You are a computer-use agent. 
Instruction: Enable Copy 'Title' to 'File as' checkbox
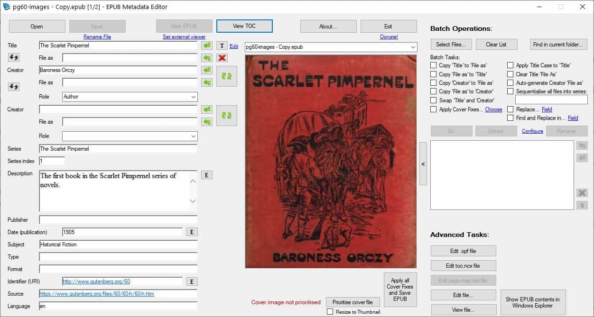click(x=433, y=65)
